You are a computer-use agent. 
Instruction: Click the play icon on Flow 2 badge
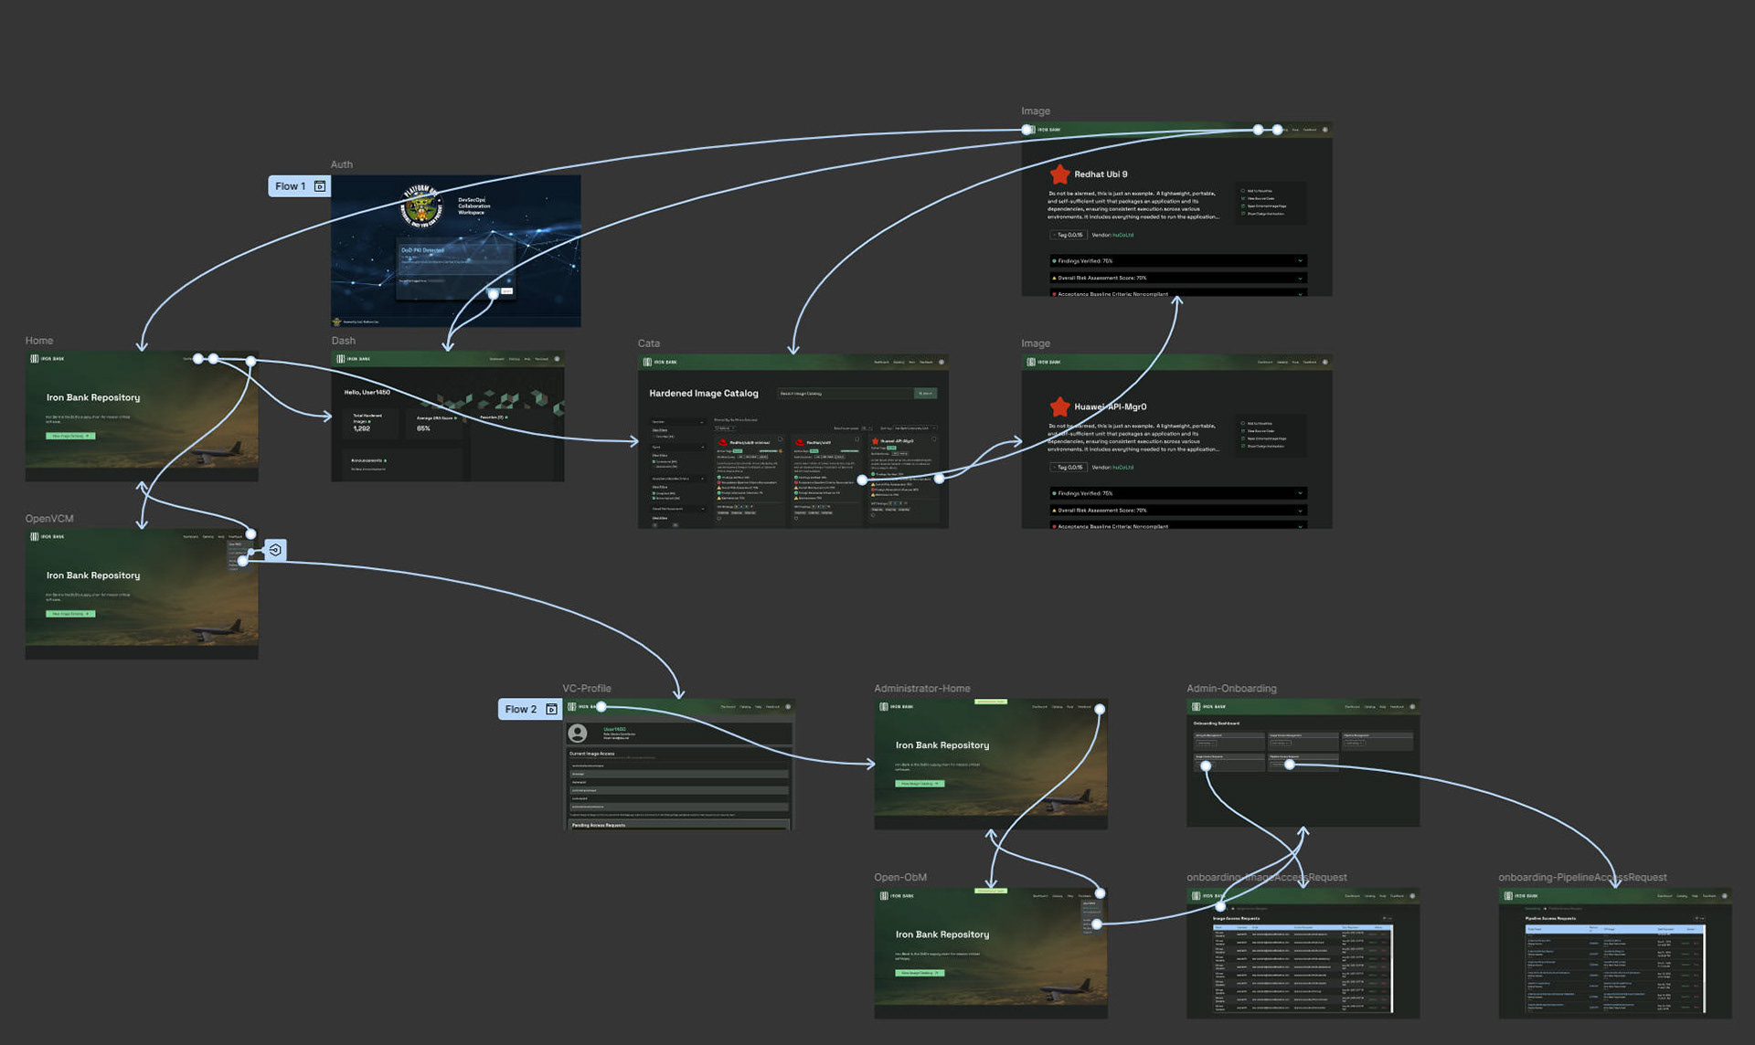[551, 710]
